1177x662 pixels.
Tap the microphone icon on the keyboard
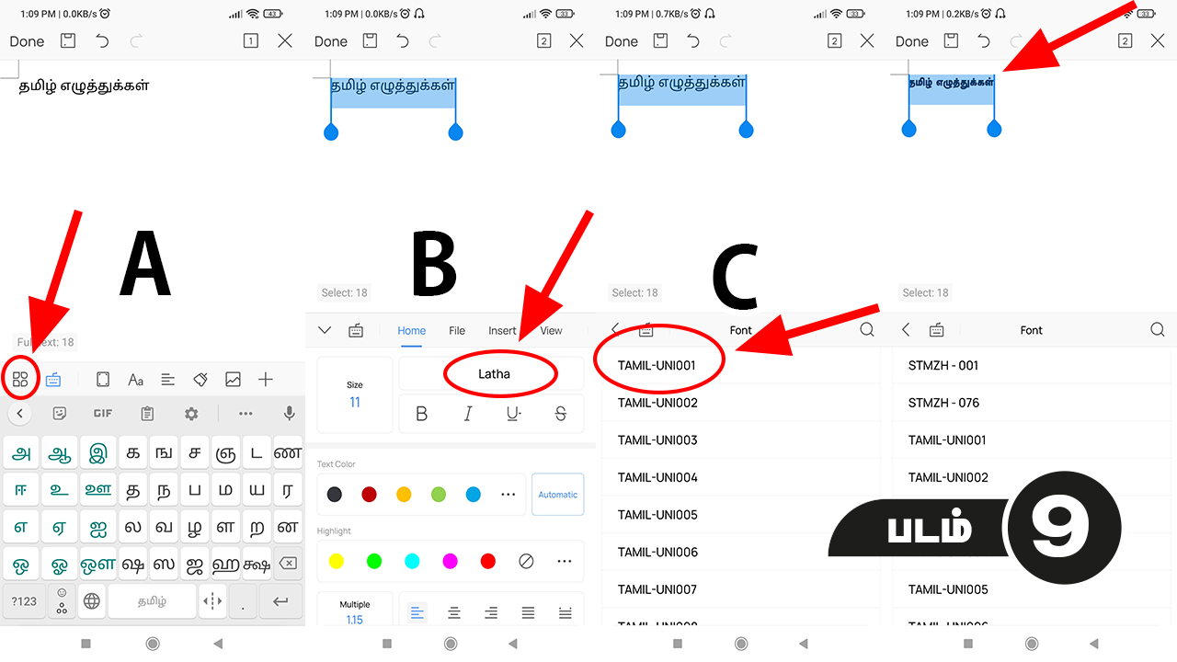click(290, 414)
